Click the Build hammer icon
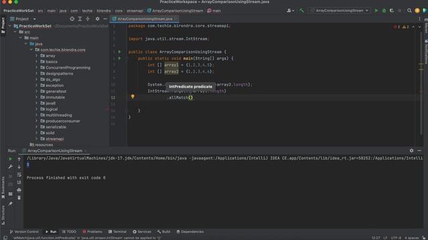This screenshot has width=428, height=240. (x=302, y=11)
